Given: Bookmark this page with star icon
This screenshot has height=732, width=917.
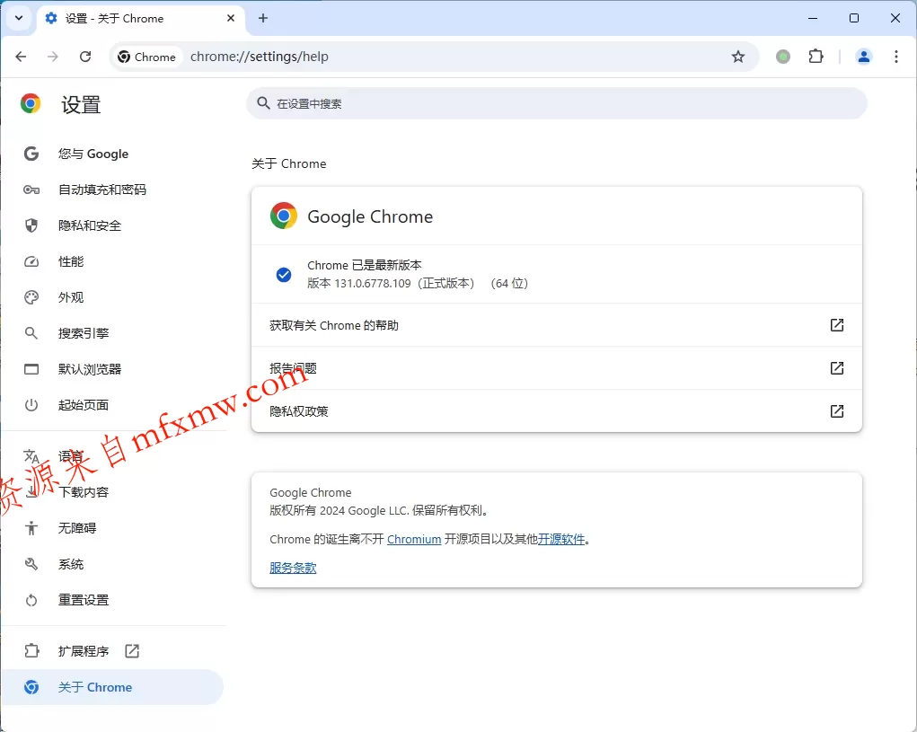Looking at the screenshot, I should pos(738,57).
